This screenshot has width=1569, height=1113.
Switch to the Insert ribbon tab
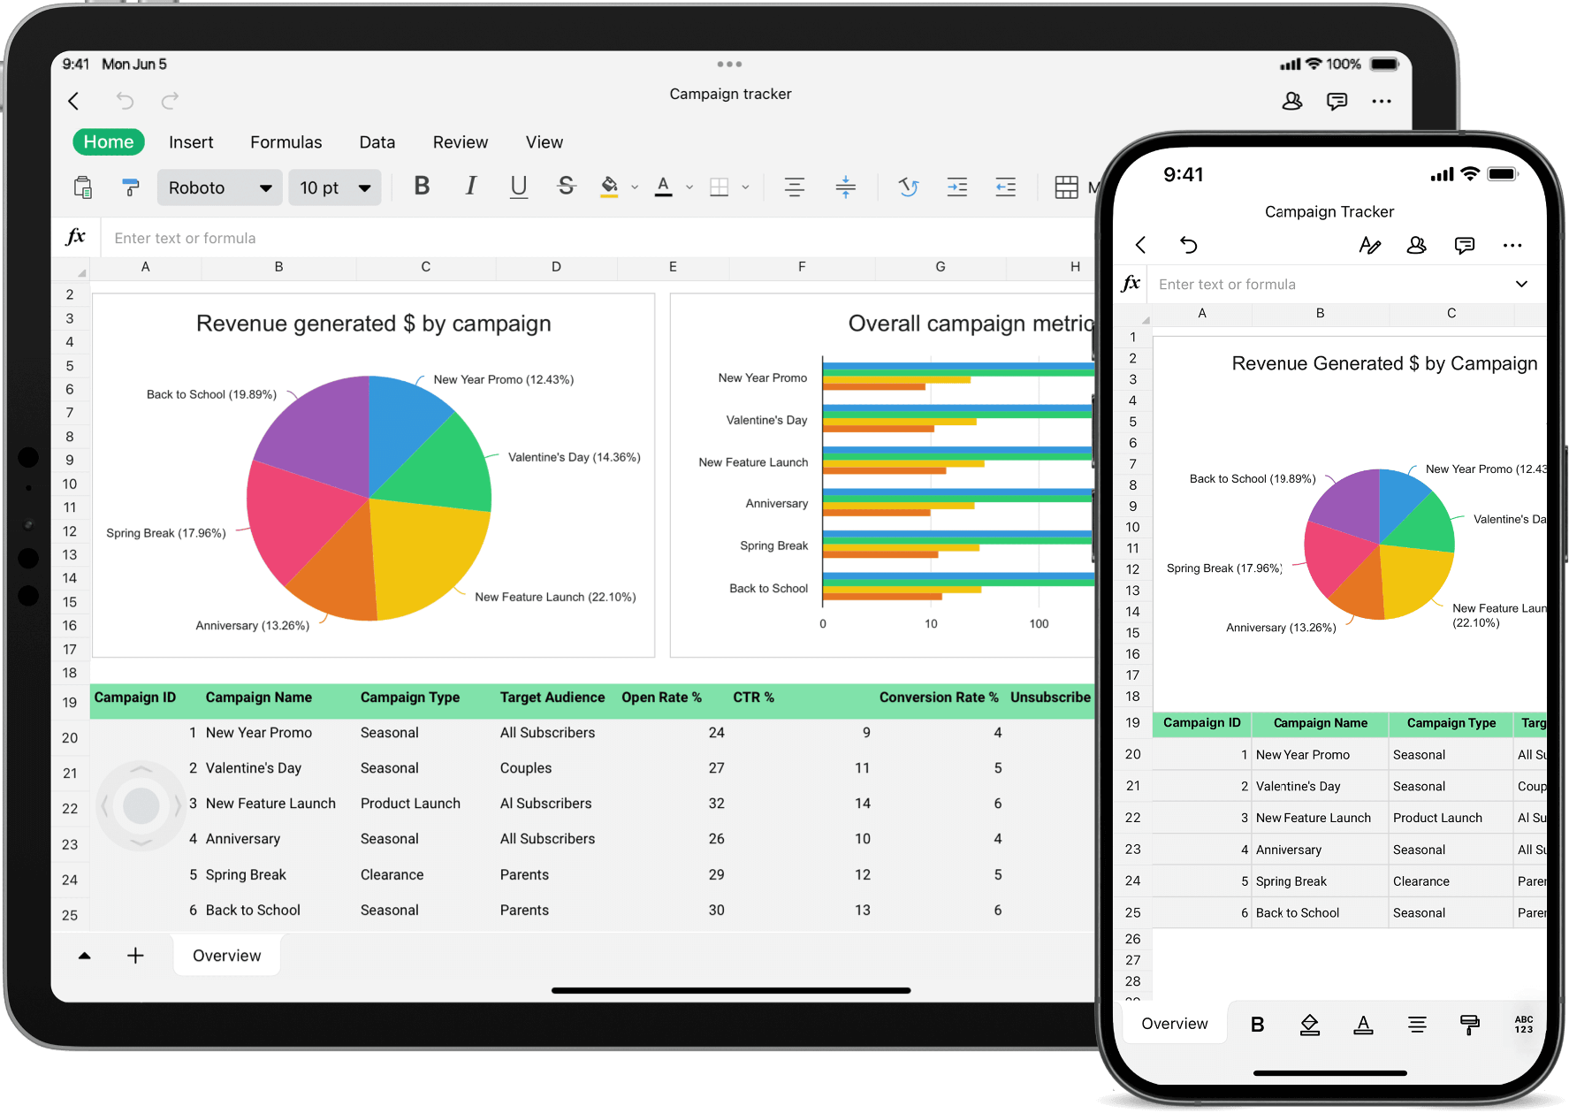(191, 141)
